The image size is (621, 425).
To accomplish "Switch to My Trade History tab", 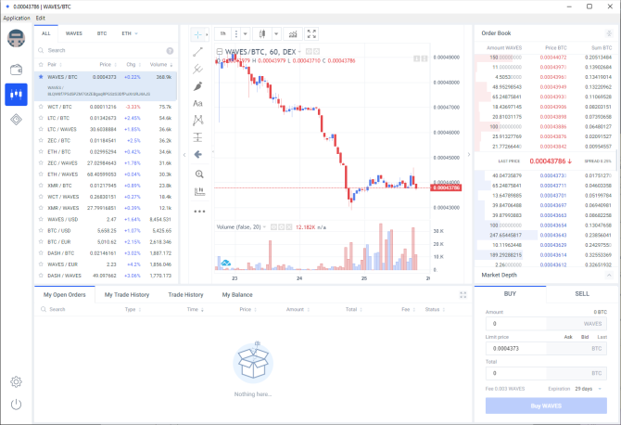I will point(127,294).
